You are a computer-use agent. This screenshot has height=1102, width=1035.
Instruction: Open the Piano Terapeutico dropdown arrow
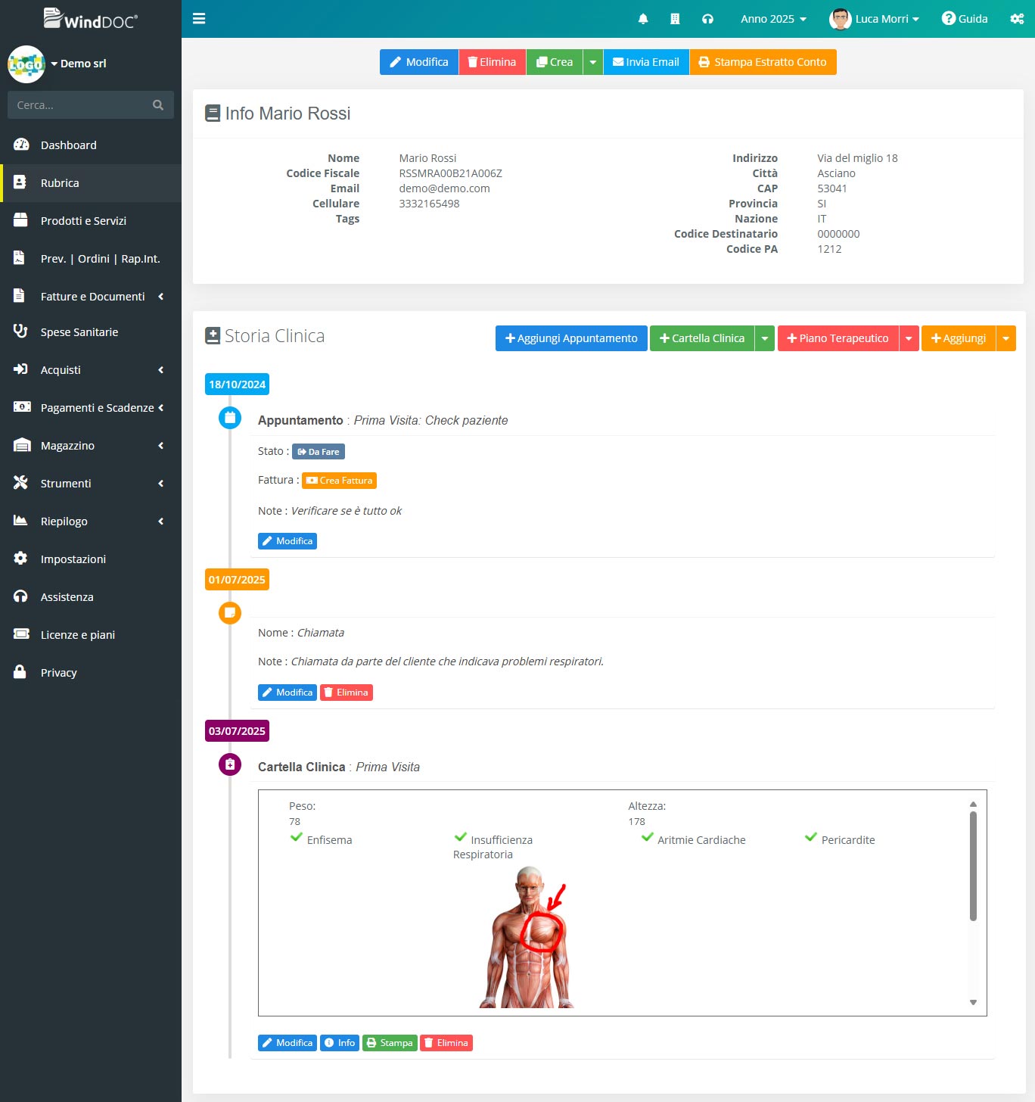pyautogui.click(x=909, y=338)
